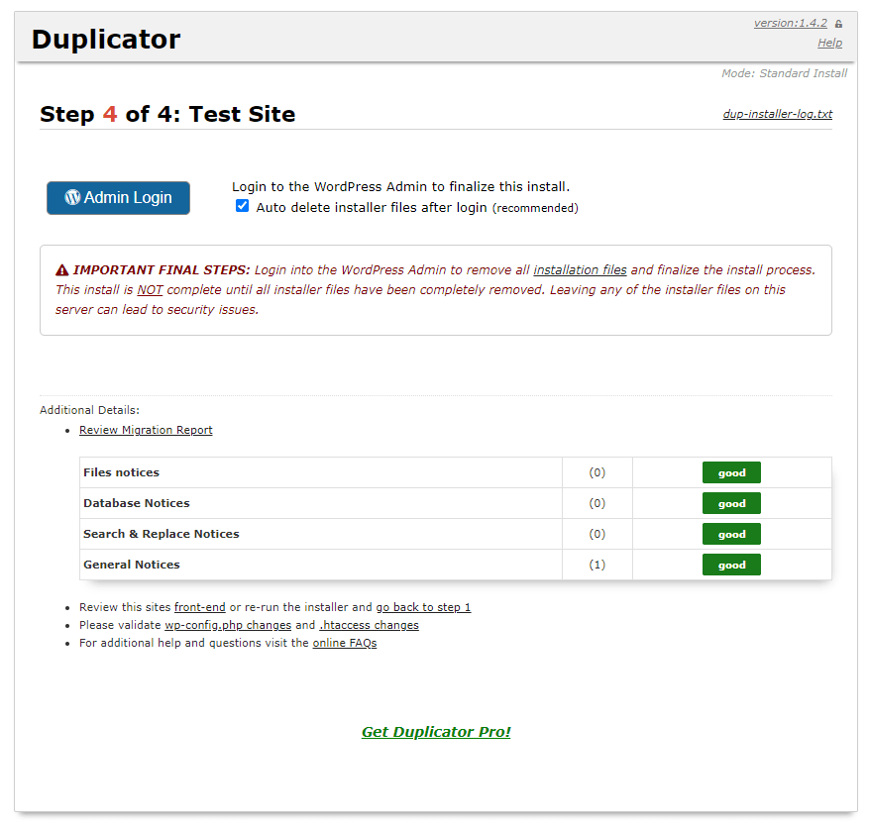
Task: Expand the General Notices row
Action: pos(131,565)
